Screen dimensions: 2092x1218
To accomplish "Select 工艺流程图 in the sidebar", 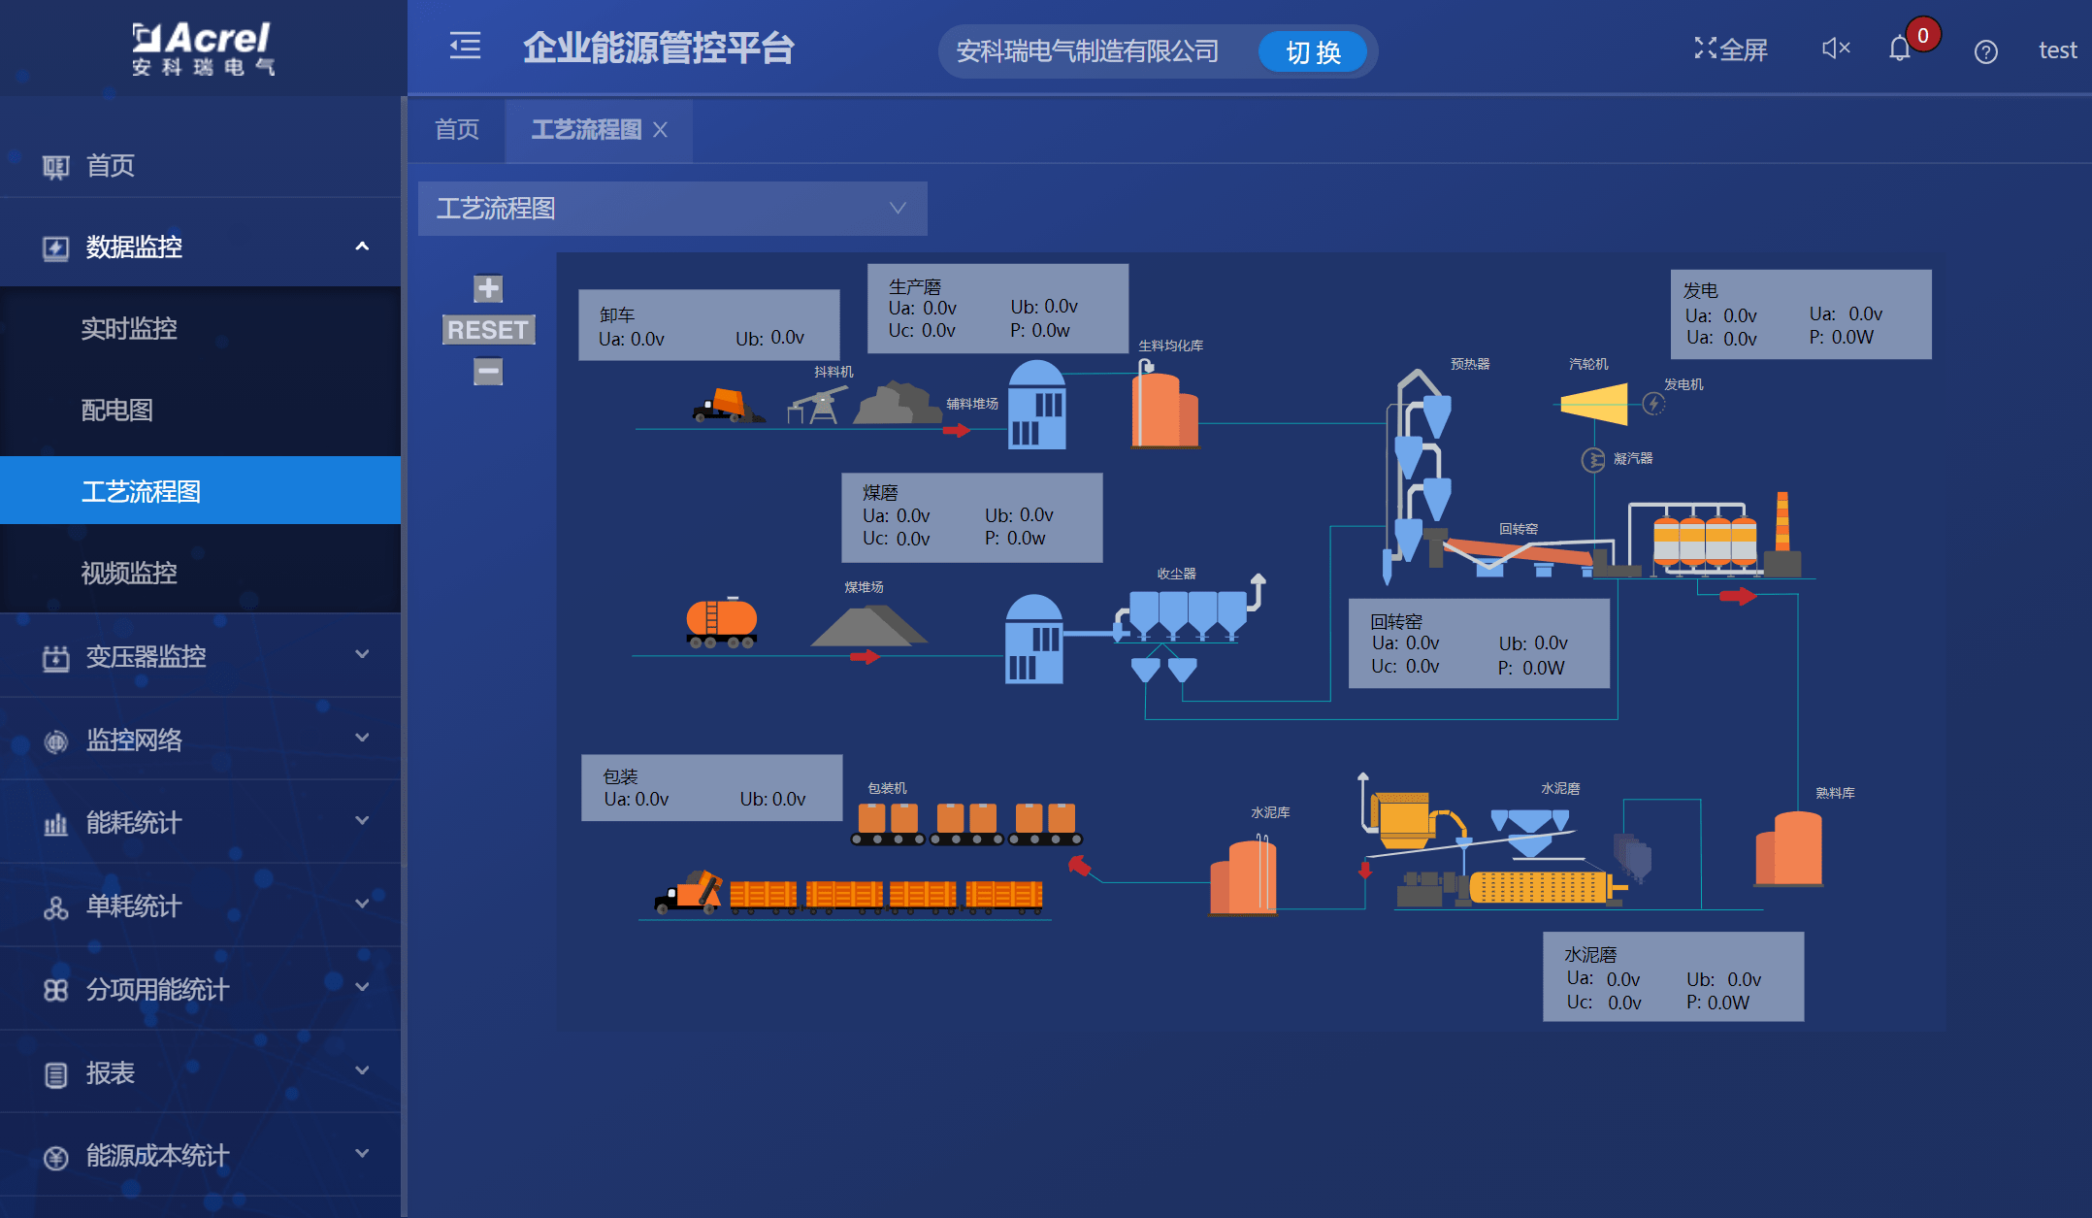I will [x=200, y=491].
